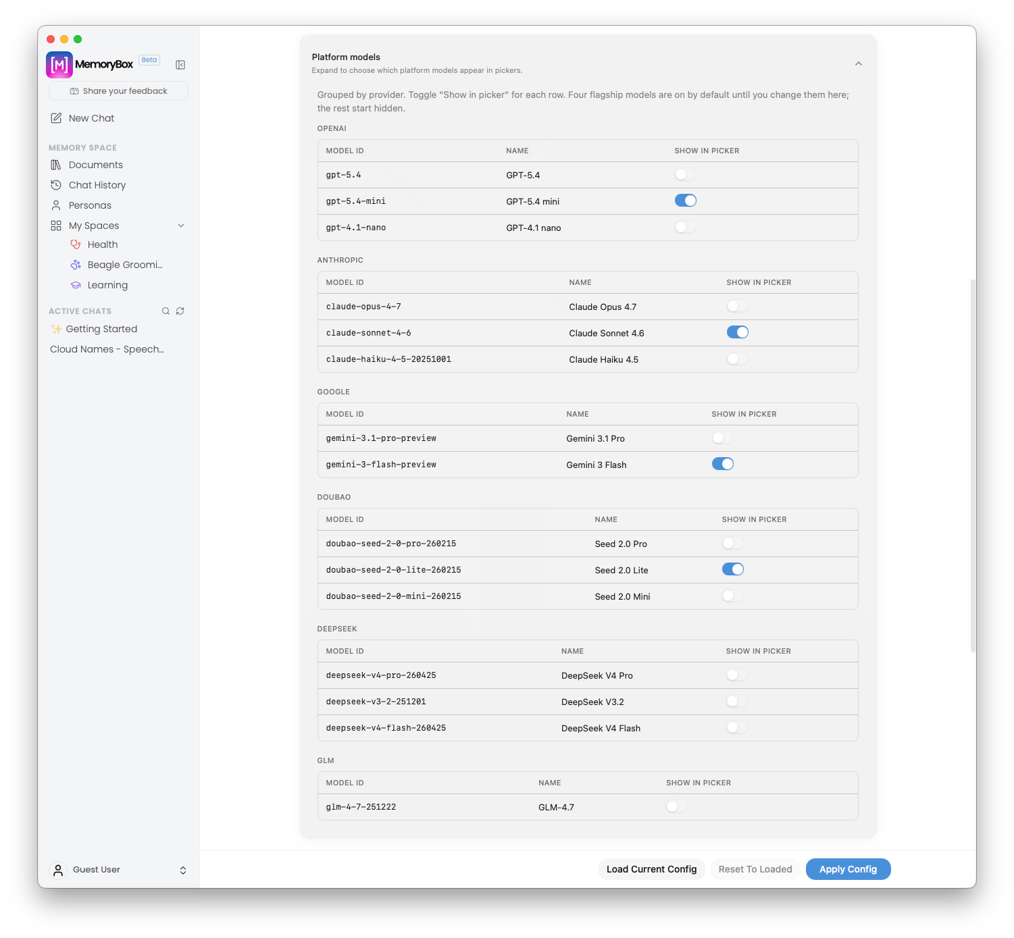Image resolution: width=1014 pixels, height=938 pixels.
Task: Collapse the Platform models section chevron
Action: click(x=859, y=63)
